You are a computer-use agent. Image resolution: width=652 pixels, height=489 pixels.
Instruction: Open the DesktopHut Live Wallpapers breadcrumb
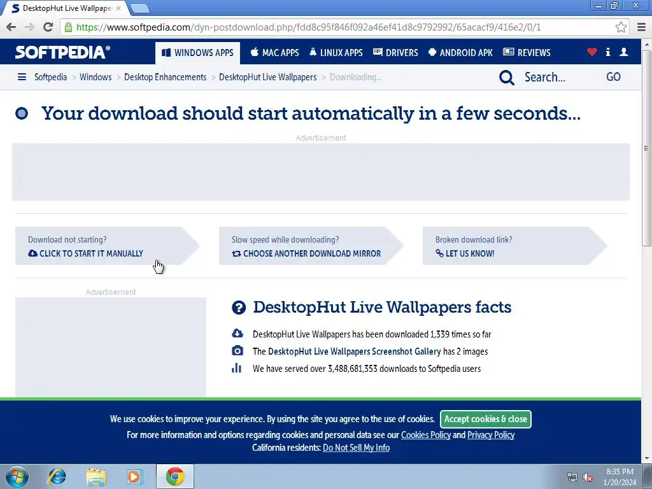[x=268, y=77]
